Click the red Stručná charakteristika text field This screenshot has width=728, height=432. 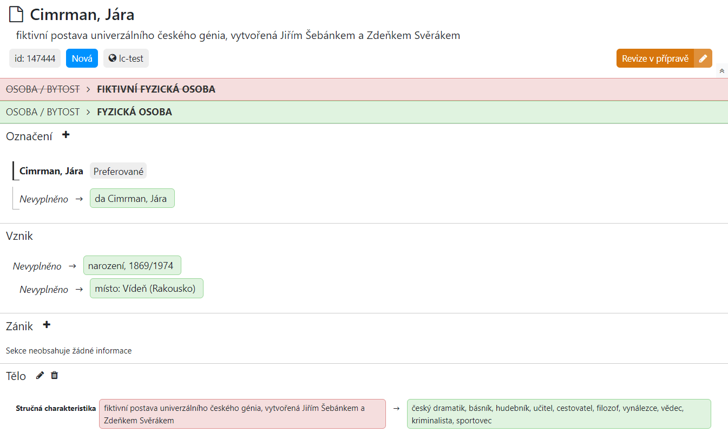(x=242, y=413)
